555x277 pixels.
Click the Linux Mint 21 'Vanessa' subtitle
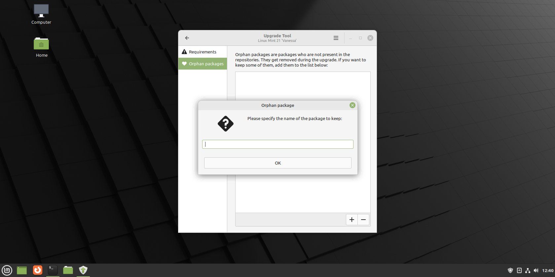point(277,41)
